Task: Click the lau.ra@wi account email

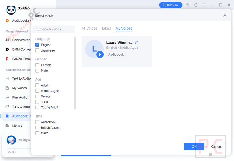Action: point(24,140)
